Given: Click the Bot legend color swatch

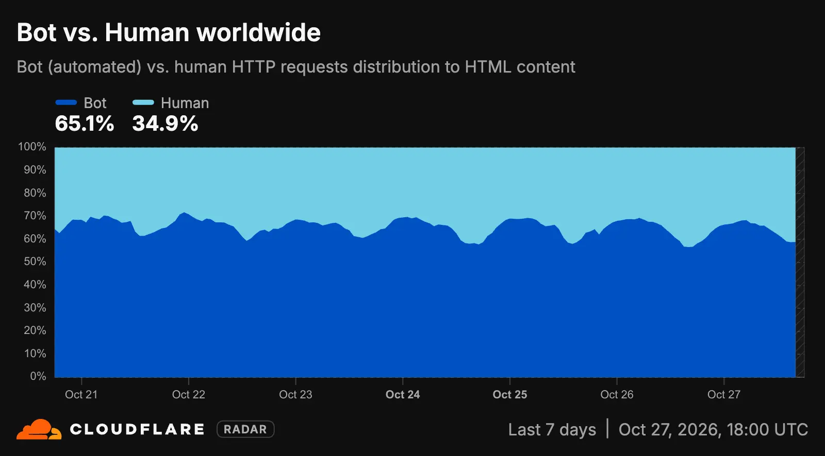Looking at the screenshot, I should (x=66, y=102).
